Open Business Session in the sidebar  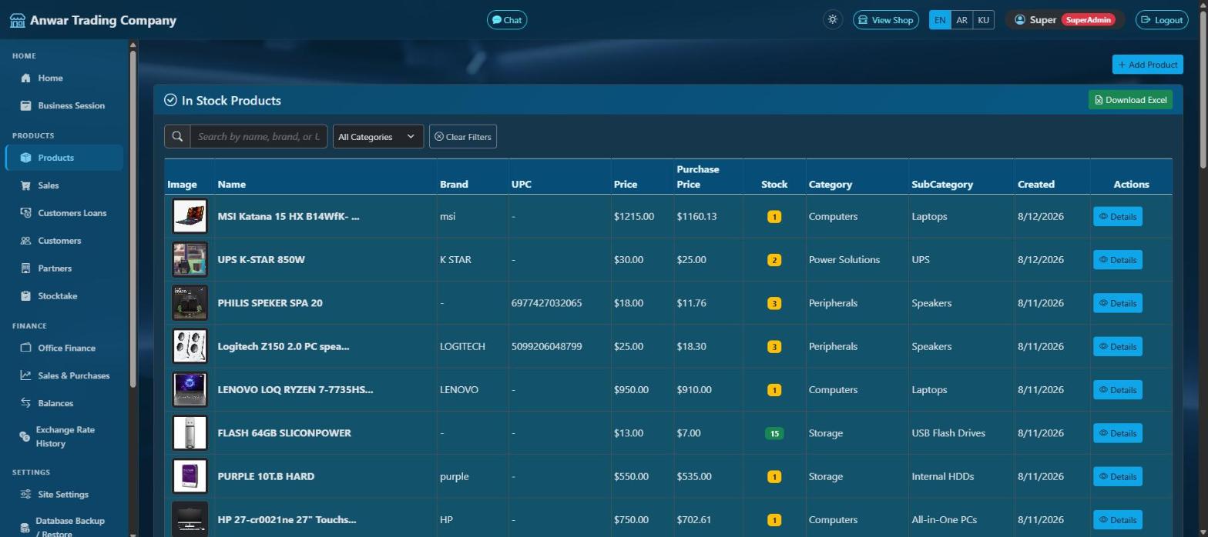[x=64, y=105]
